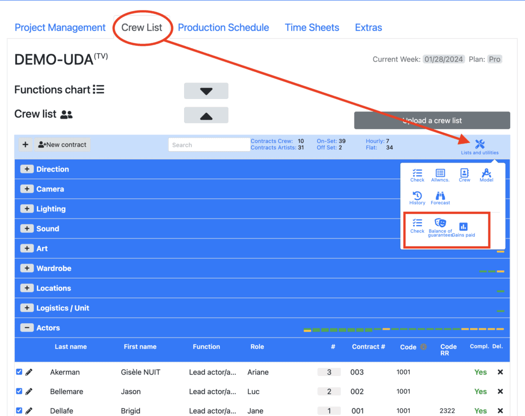Image resolution: width=525 pixels, height=416 pixels.
Task: Click the Forecast binoculars icon
Action: pos(440,196)
